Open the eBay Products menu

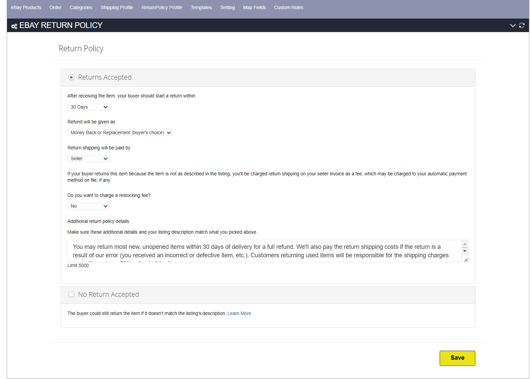pyautogui.click(x=26, y=7)
